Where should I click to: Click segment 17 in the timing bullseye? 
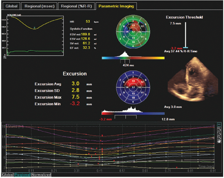point(134,32)
